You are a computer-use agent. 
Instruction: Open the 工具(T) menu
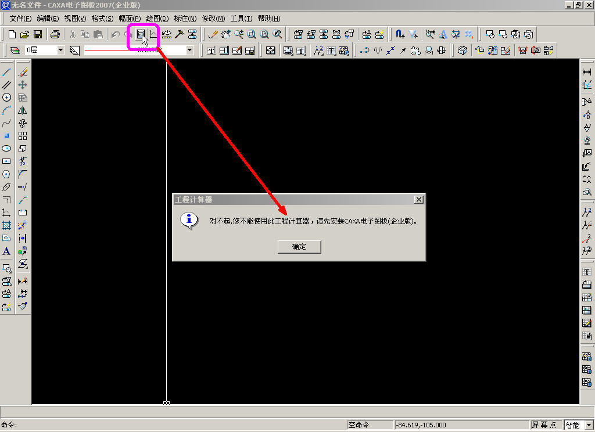[x=241, y=18]
